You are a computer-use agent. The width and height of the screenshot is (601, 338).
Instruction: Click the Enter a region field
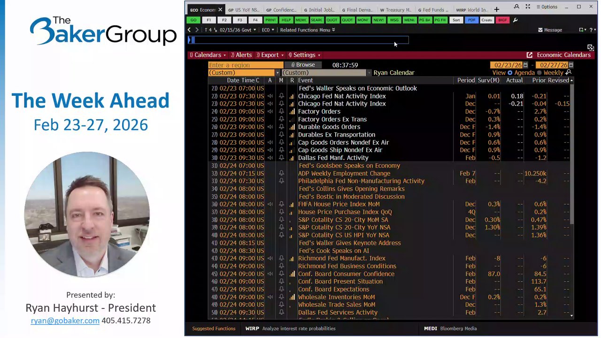point(246,65)
